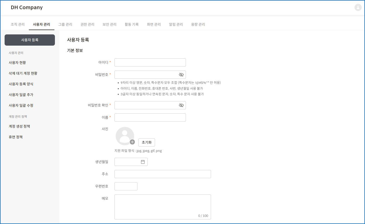Open the 알림 관리 tab
This screenshot has height=224, width=365.
point(176,24)
